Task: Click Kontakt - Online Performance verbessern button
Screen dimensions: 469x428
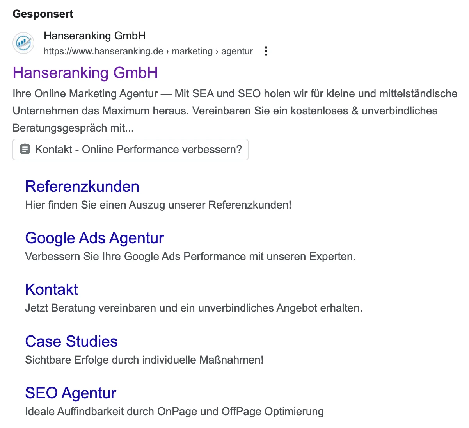Action: coord(130,150)
